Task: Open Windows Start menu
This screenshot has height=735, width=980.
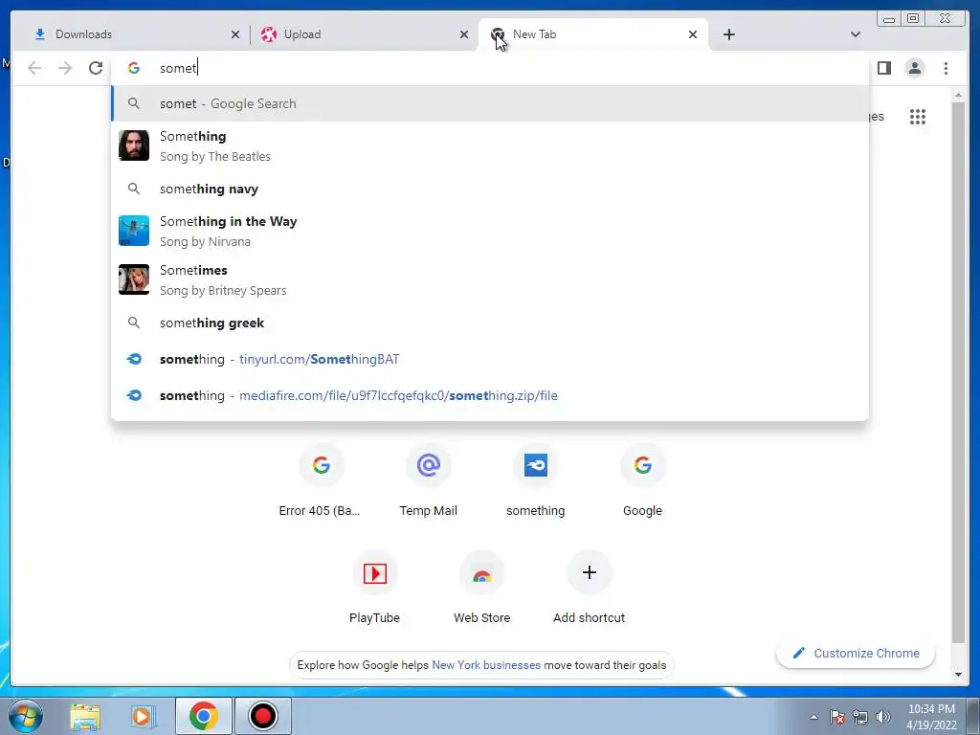Action: [x=26, y=716]
